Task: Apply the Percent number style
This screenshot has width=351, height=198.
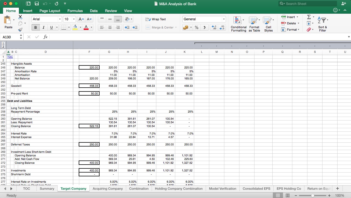Action: point(196,27)
